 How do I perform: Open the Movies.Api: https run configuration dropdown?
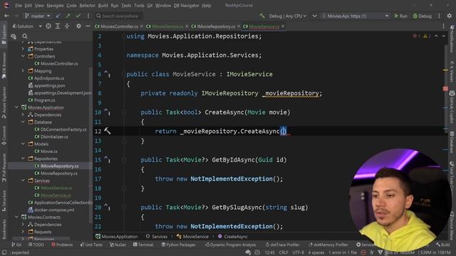pos(356,16)
